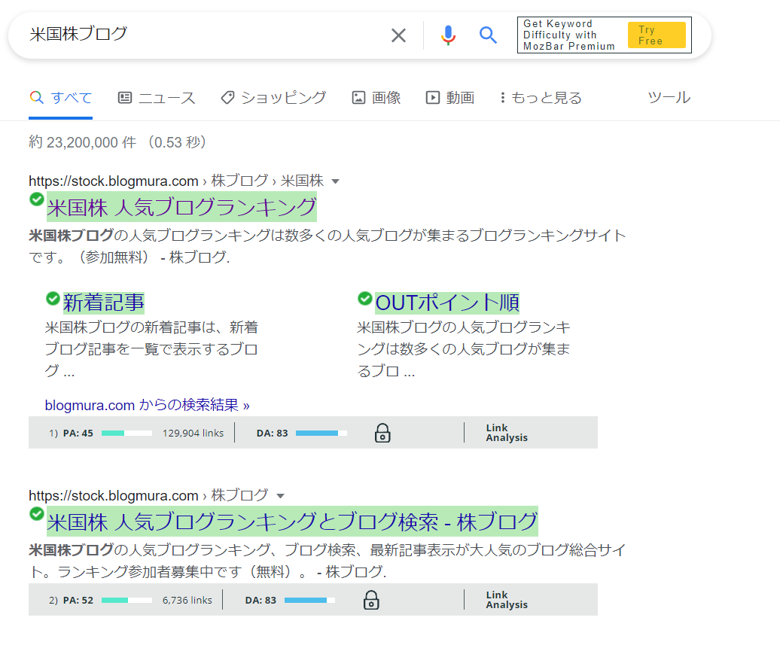Open the ショッピング tab

click(x=273, y=98)
